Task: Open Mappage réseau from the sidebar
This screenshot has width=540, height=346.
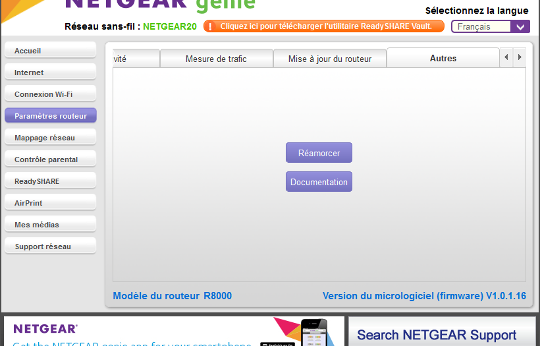Action: [50, 138]
